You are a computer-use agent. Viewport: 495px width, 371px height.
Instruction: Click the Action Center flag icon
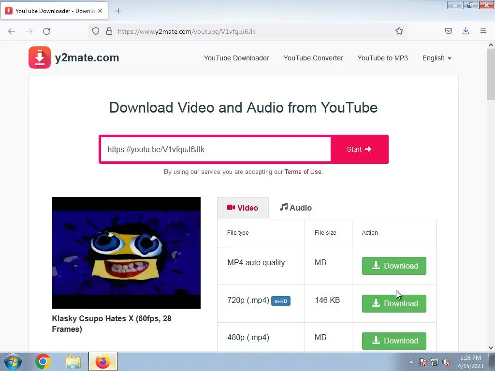tap(422, 362)
